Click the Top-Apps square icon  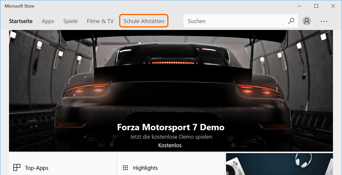tap(17, 168)
